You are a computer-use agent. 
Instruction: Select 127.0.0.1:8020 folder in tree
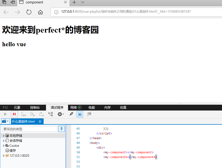click(x=19, y=156)
